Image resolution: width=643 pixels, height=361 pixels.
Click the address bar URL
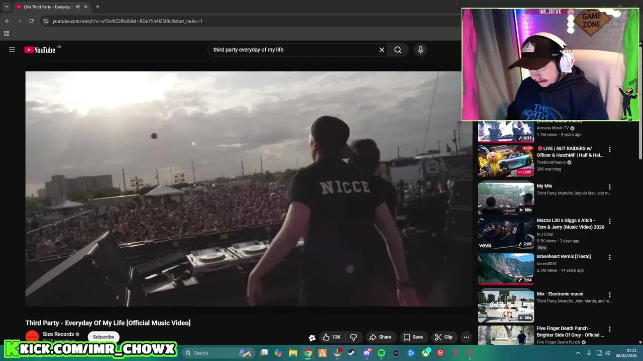[127, 21]
